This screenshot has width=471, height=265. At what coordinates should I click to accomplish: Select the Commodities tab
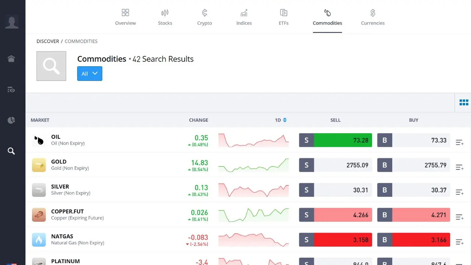327,13
